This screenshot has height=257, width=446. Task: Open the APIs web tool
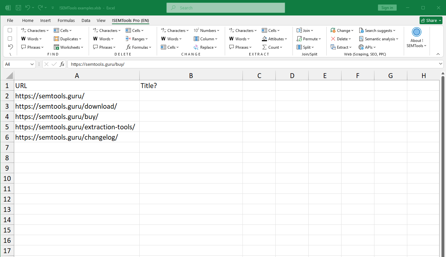pos(367,47)
